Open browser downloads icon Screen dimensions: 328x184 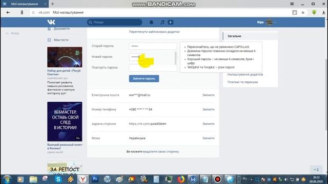click(323, 12)
